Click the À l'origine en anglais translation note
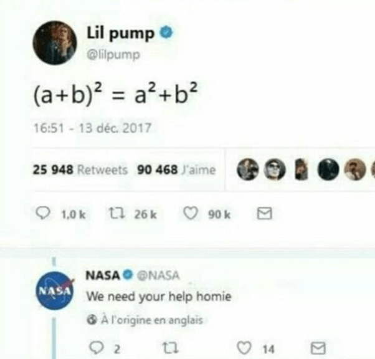375x359 pixels. tap(145, 320)
